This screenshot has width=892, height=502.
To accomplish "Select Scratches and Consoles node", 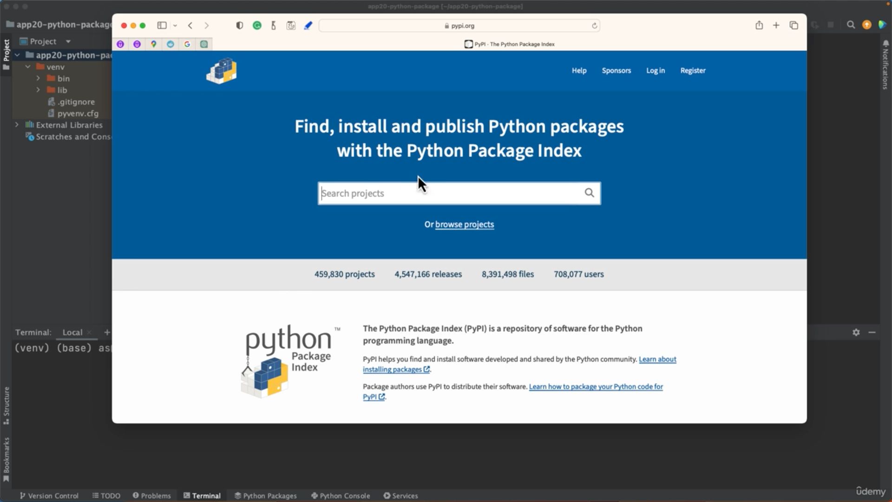I will 69,137.
